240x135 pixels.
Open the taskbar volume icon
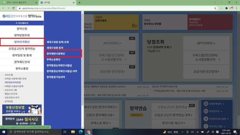pyautogui.click(x=193, y=132)
